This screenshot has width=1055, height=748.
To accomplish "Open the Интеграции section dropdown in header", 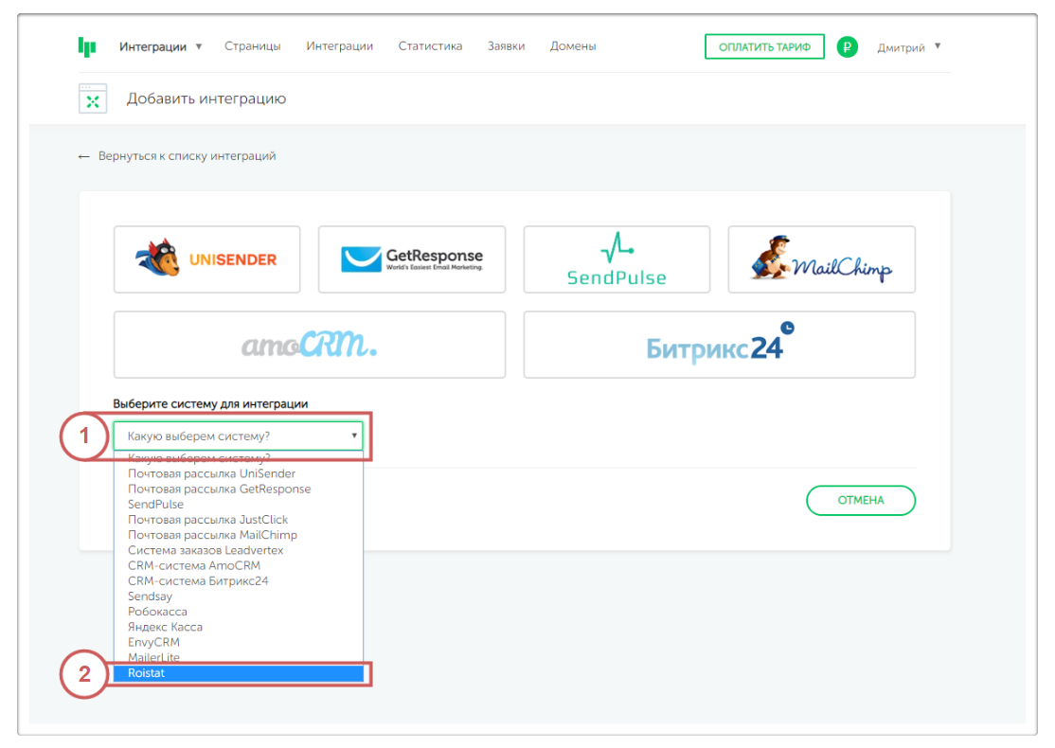I will [160, 46].
